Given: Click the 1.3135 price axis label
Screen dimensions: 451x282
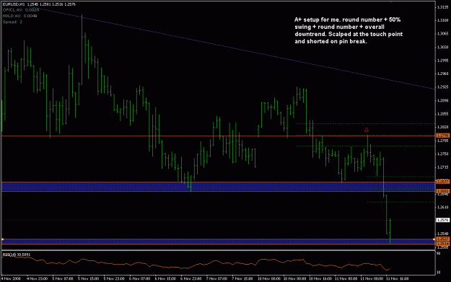Looking at the screenshot, I should tap(442, 7).
